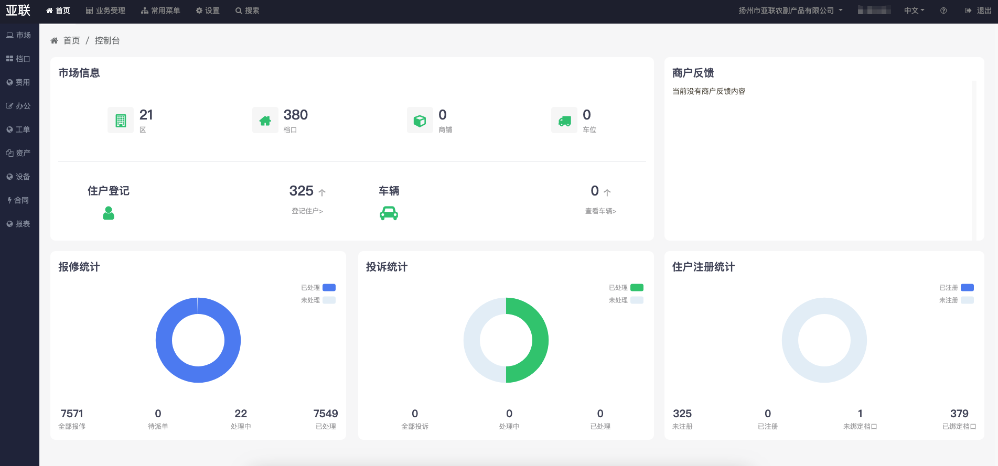
Task: Select 工单 in the sidebar
Action: click(19, 129)
